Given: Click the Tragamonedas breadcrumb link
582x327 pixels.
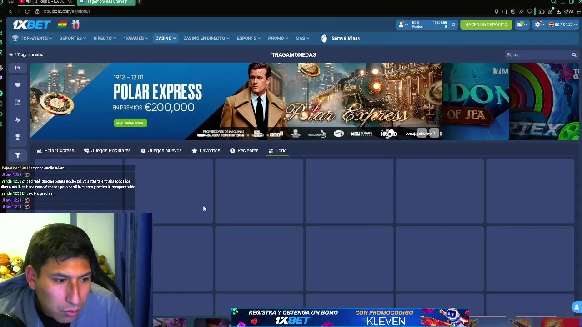Looking at the screenshot, I should (30, 55).
